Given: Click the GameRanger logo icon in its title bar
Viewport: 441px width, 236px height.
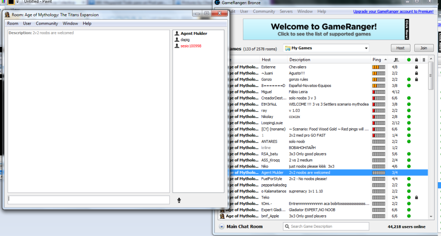Looking at the screenshot, I should coord(217,3).
